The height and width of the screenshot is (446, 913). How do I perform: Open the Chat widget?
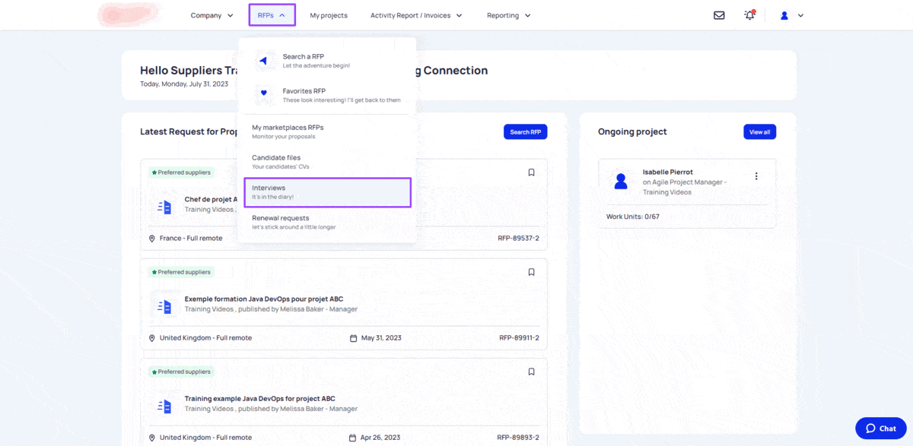[880, 429]
